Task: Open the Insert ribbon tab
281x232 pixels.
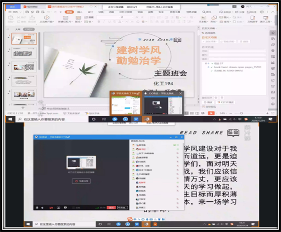Action: (80, 12)
